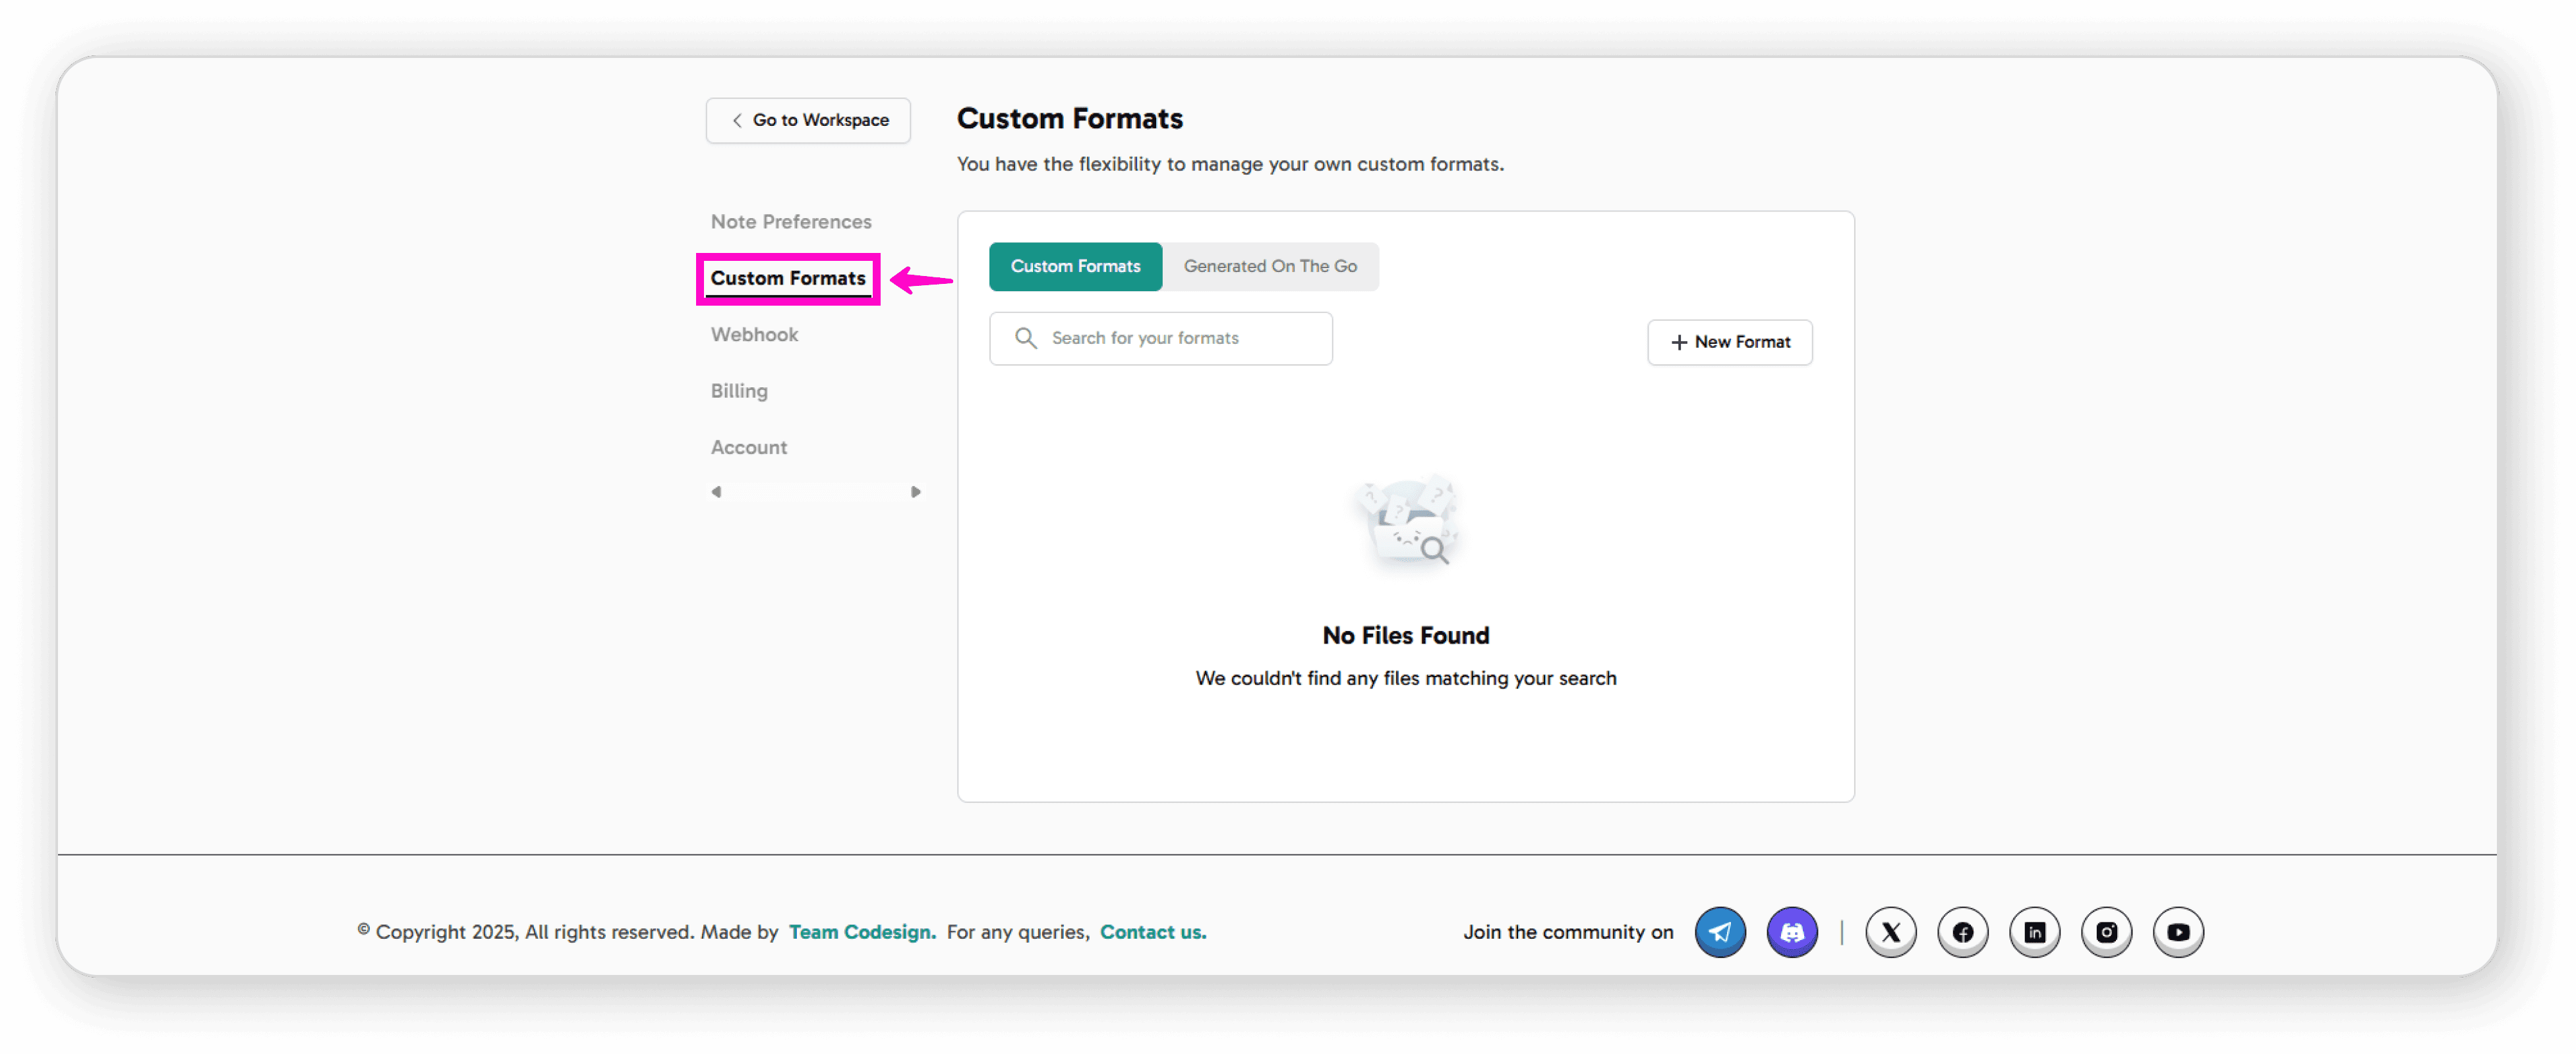Open the Discord community icon
The image size is (2576, 1054).
pyautogui.click(x=1792, y=931)
